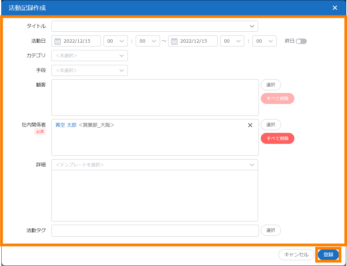The height and width of the screenshot is (266, 347).
Task: Click the start date calendar icon
Action: (58, 41)
